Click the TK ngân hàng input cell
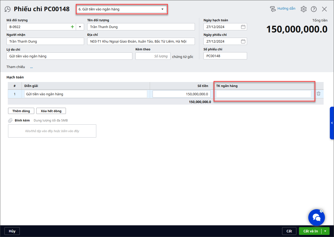This screenshot has height=237, width=334. click(x=263, y=94)
